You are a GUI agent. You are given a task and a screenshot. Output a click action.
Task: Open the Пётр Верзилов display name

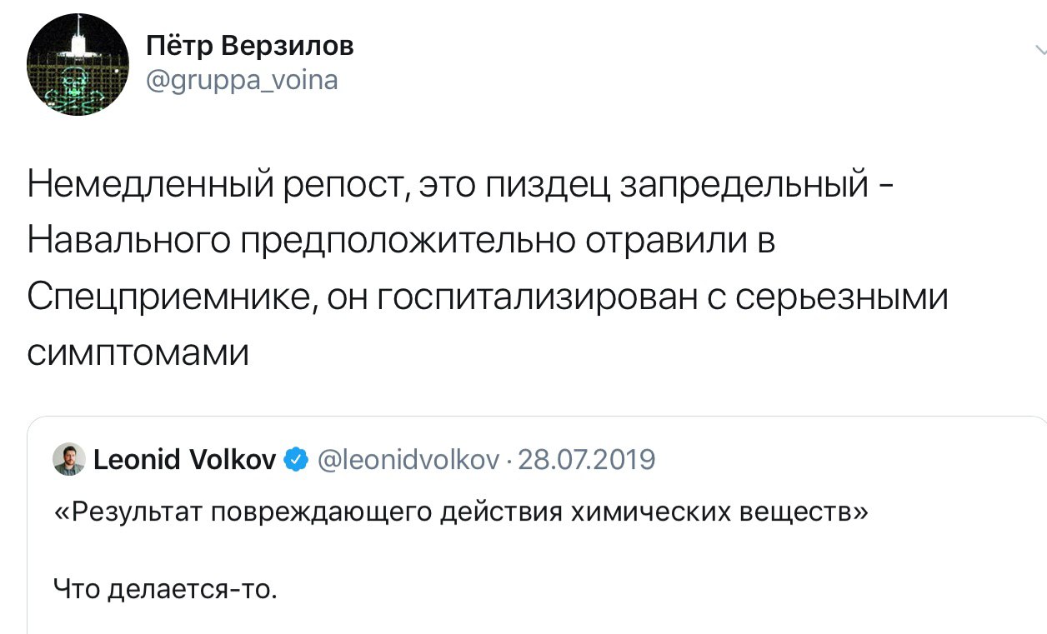(250, 46)
